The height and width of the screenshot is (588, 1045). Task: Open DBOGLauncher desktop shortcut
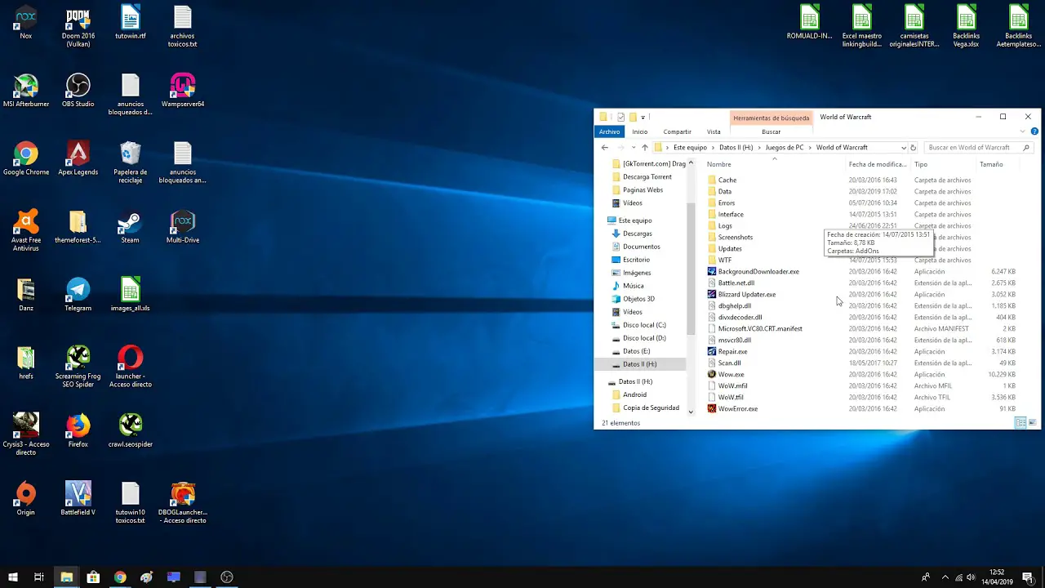[x=182, y=503]
